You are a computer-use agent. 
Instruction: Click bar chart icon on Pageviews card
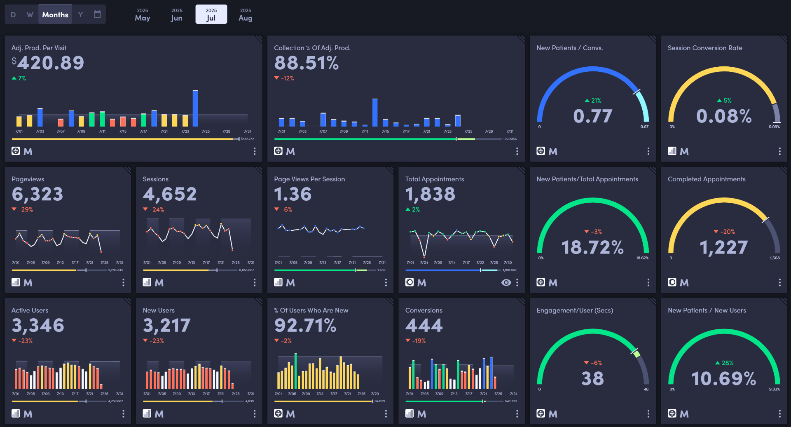coord(16,282)
